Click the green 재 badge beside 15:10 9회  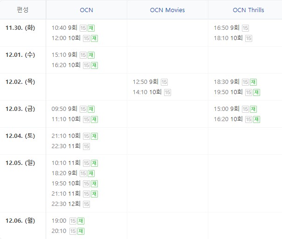tap(91, 55)
